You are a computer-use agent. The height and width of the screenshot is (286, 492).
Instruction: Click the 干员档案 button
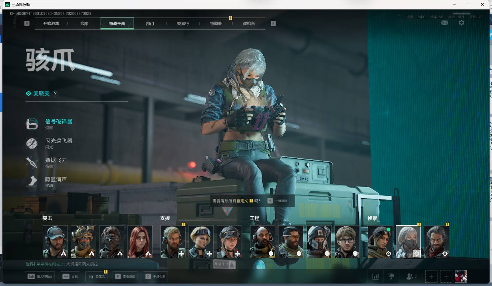[155, 277]
